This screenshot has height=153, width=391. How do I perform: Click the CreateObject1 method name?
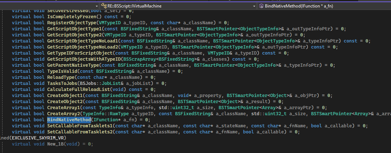[x=66, y=95]
